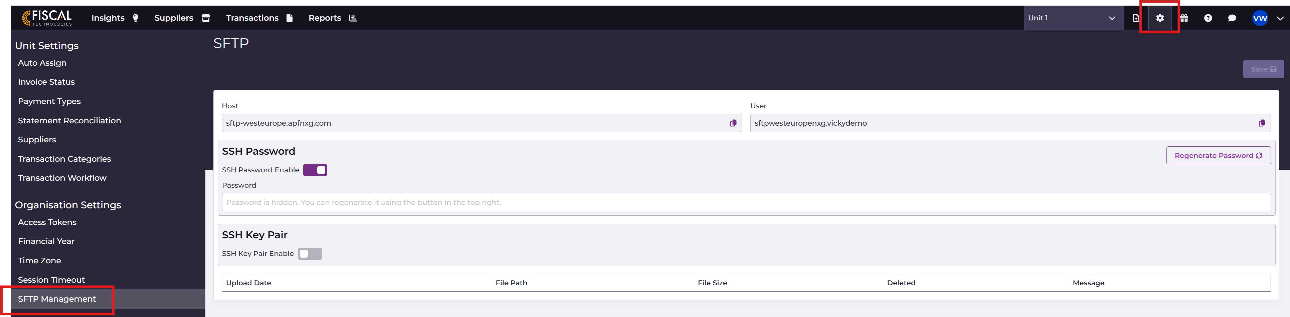Screen dimensions: 1290x317
Task: Open the gift icon in top bar
Action: coord(1184,18)
